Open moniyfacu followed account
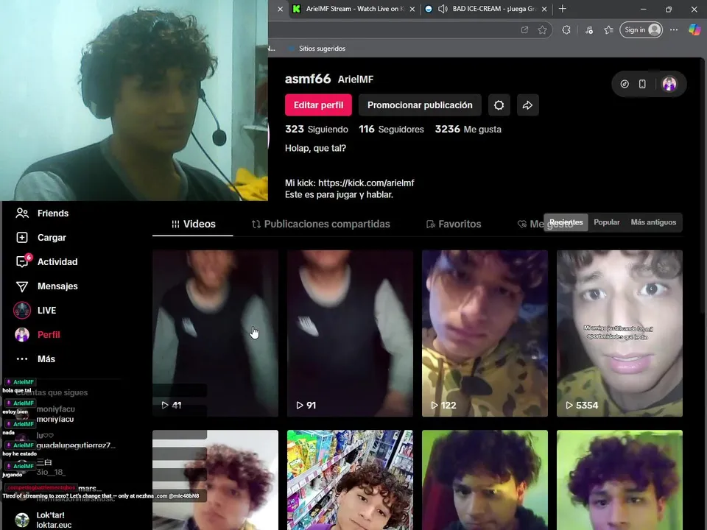 [55, 414]
